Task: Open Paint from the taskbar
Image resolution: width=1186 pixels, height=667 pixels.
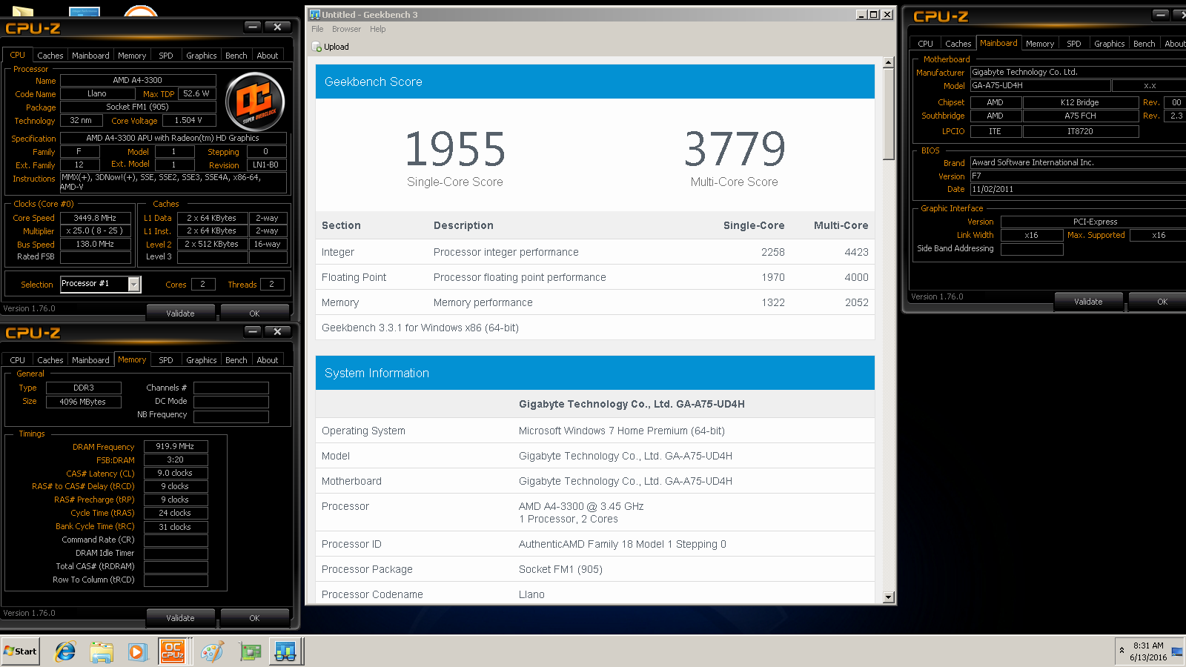Action: [x=212, y=652]
